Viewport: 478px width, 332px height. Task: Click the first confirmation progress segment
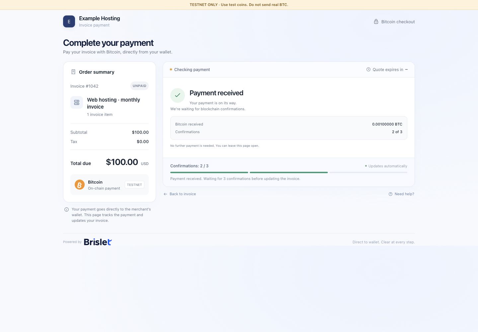coord(209,173)
